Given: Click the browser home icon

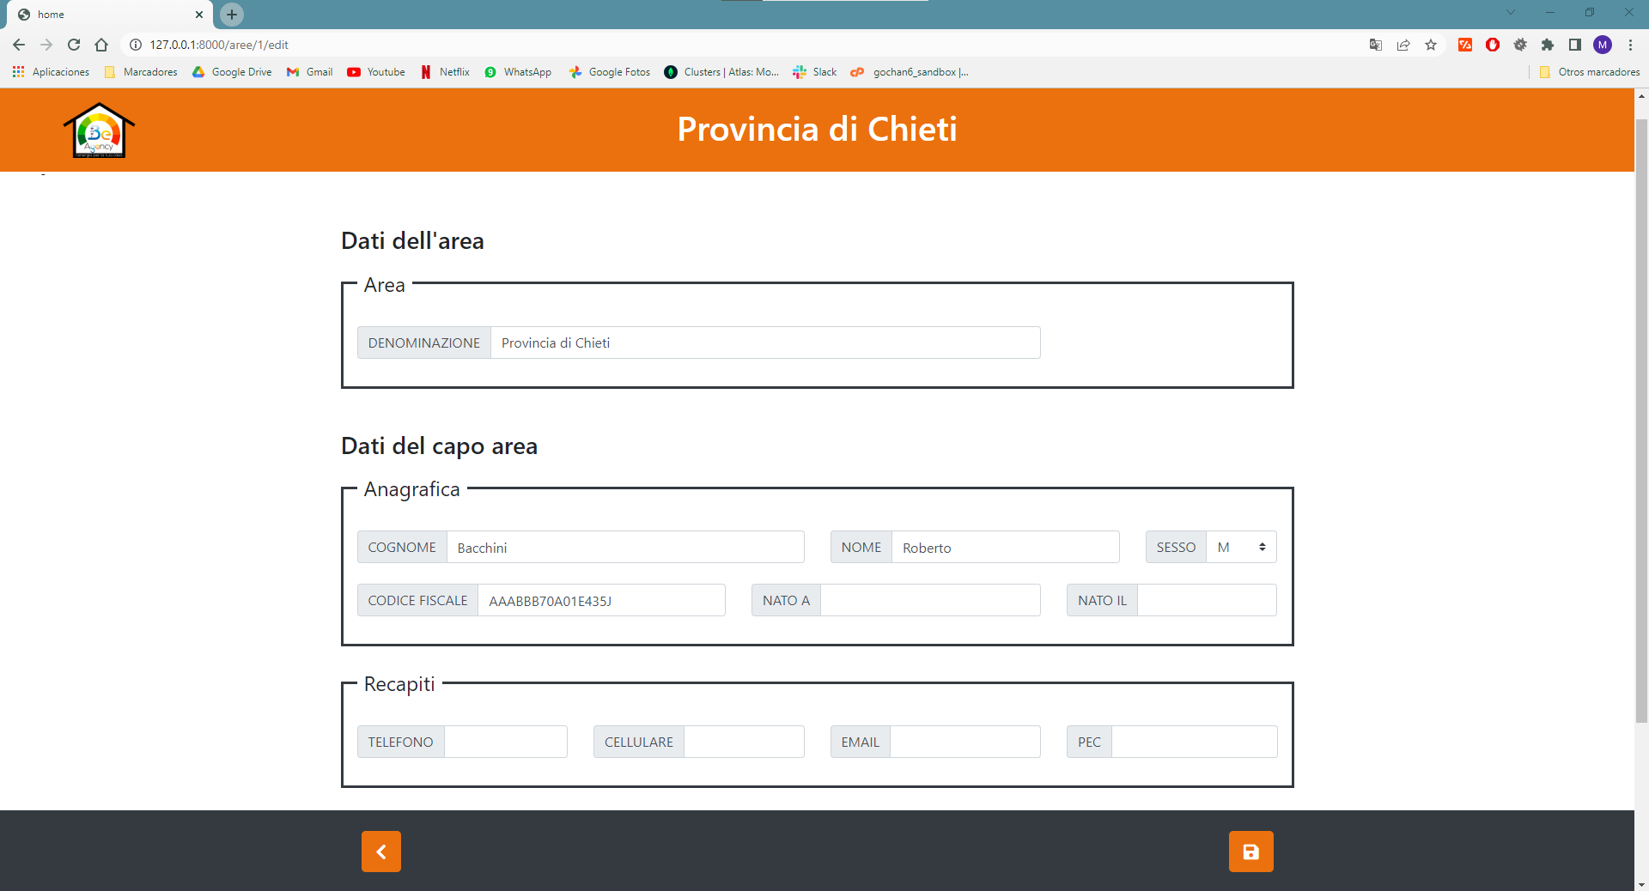Looking at the screenshot, I should [x=101, y=45].
